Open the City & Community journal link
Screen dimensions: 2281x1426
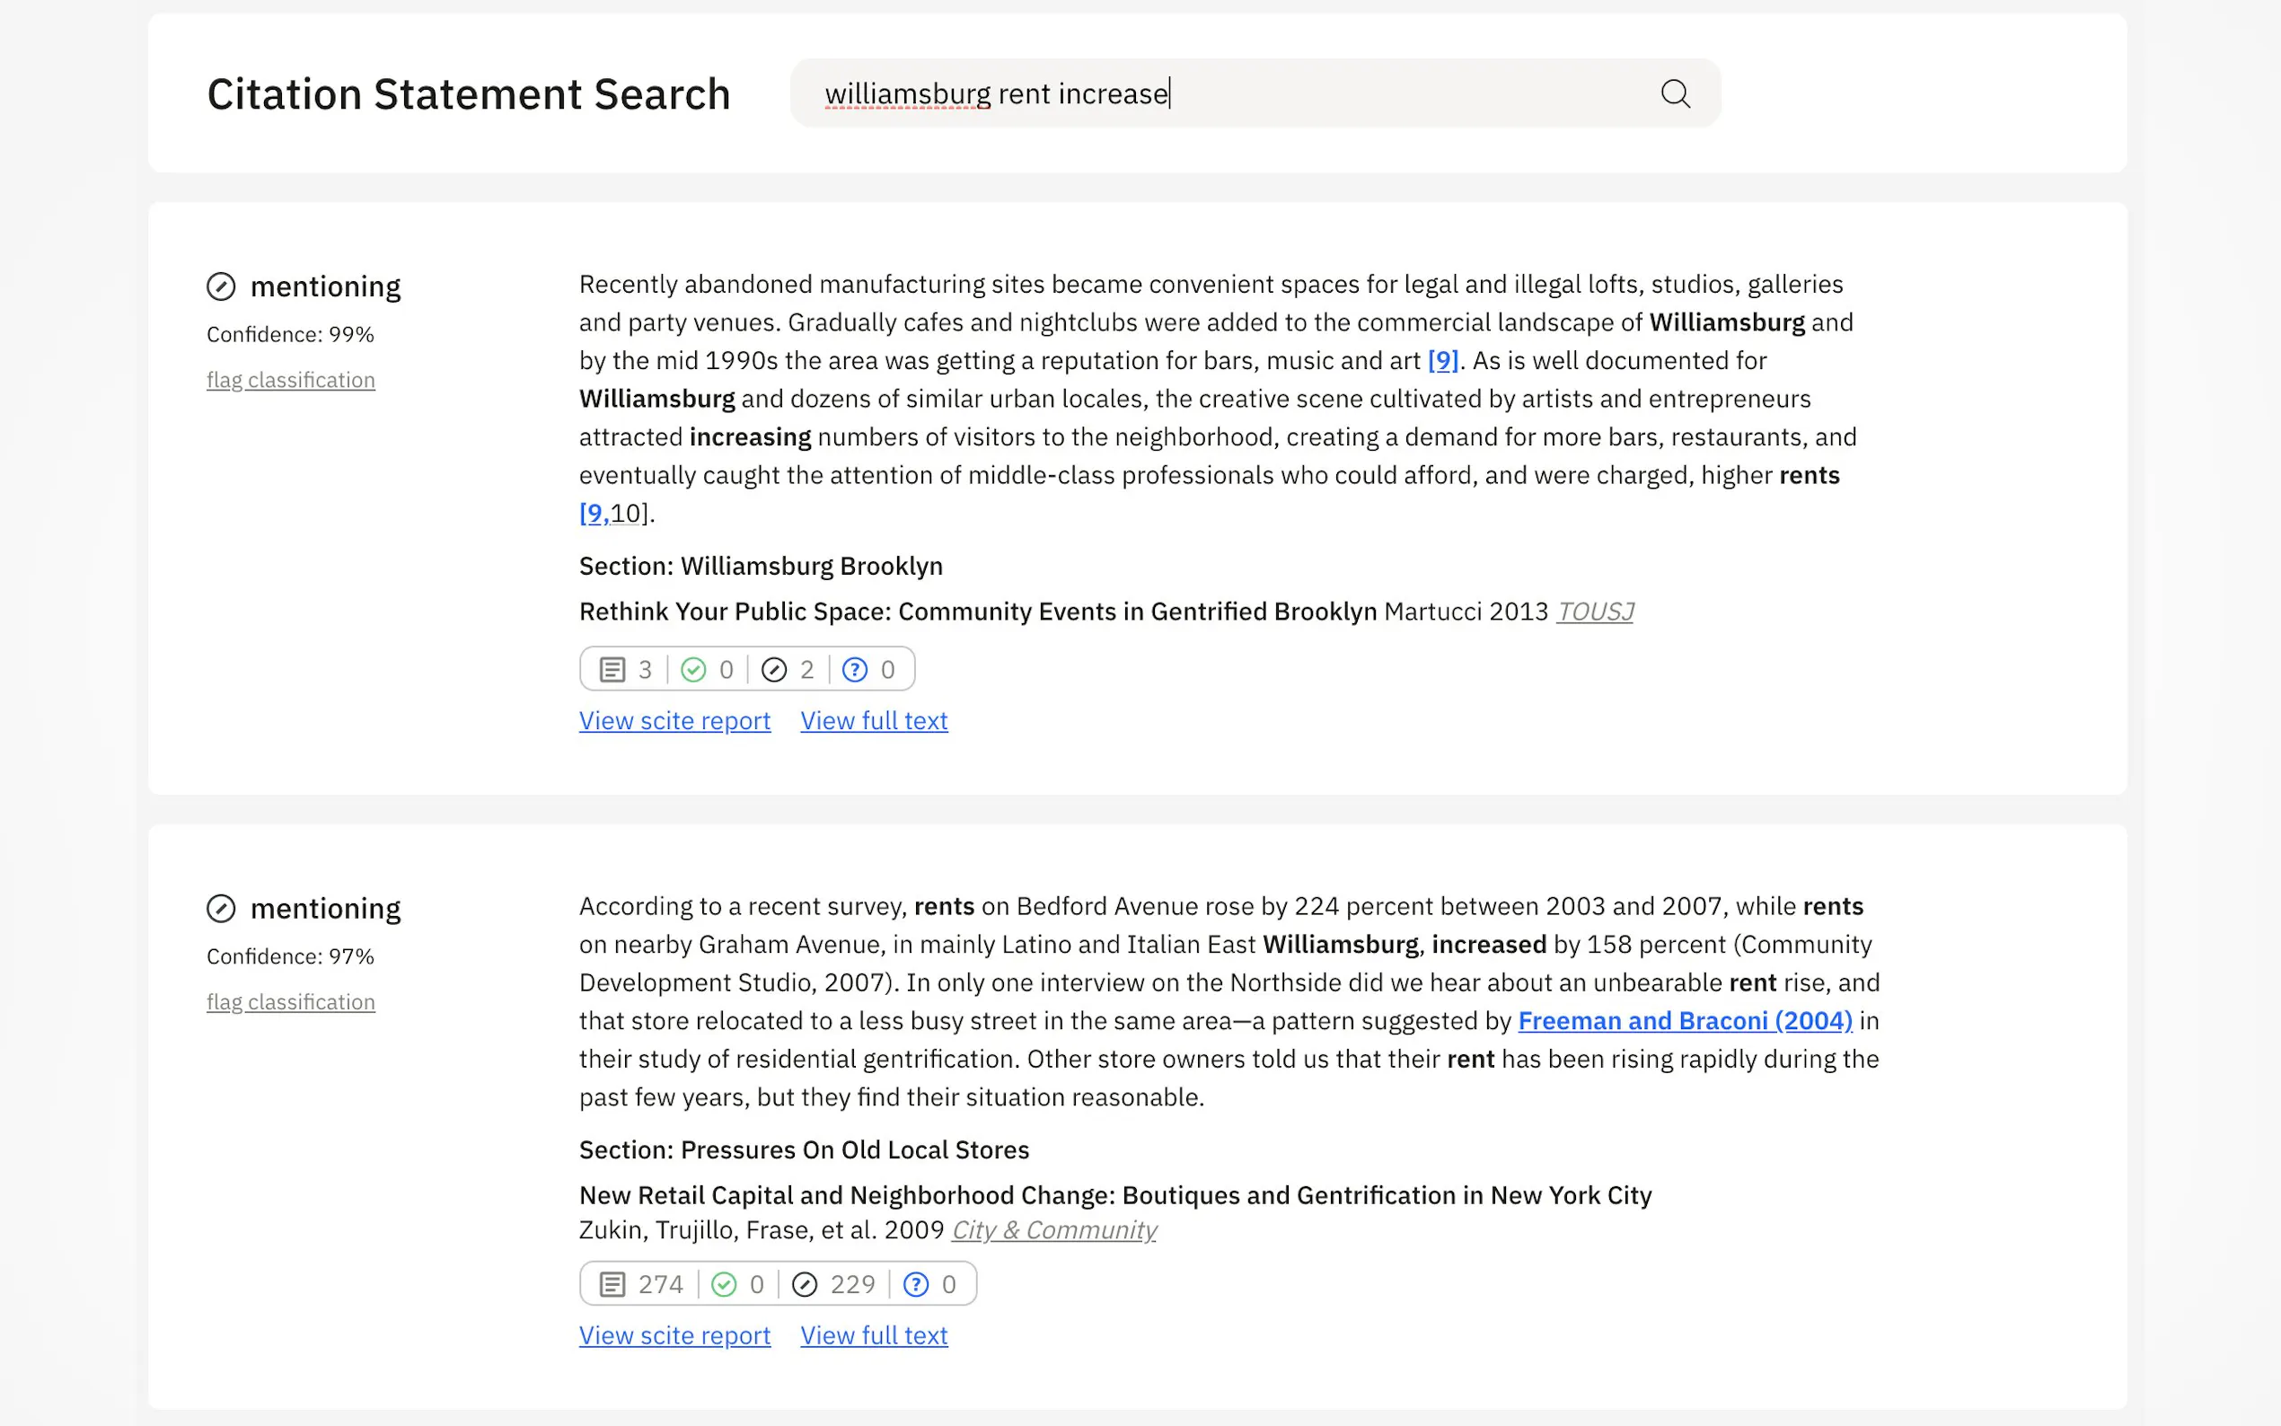click(1053, 1230)
